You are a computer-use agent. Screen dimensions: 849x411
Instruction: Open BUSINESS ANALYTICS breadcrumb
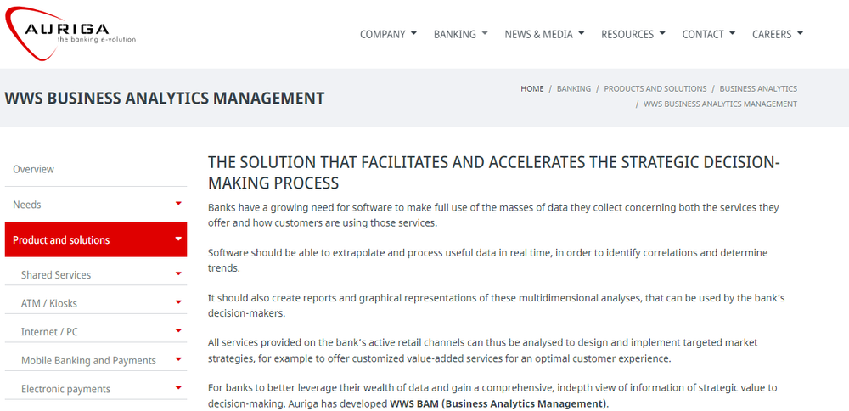click(758, 88)
